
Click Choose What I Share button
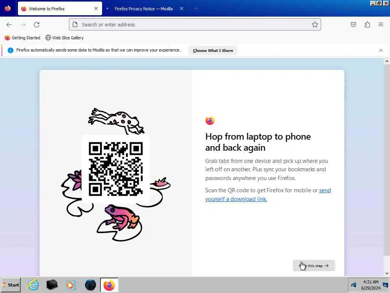(213, 50)
